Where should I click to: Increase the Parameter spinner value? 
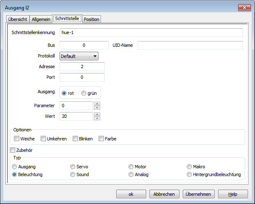(x=97, y=103)
